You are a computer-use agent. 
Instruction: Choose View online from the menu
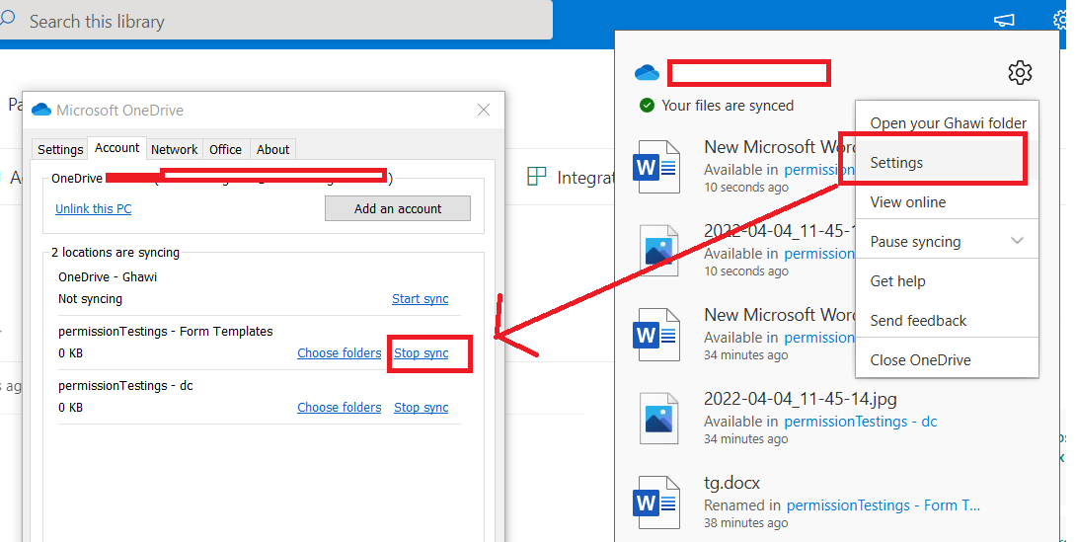pyautogui.click(x=907, y=202)
